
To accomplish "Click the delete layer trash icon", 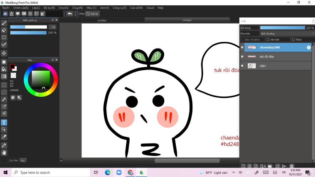I will coord(292,166).
